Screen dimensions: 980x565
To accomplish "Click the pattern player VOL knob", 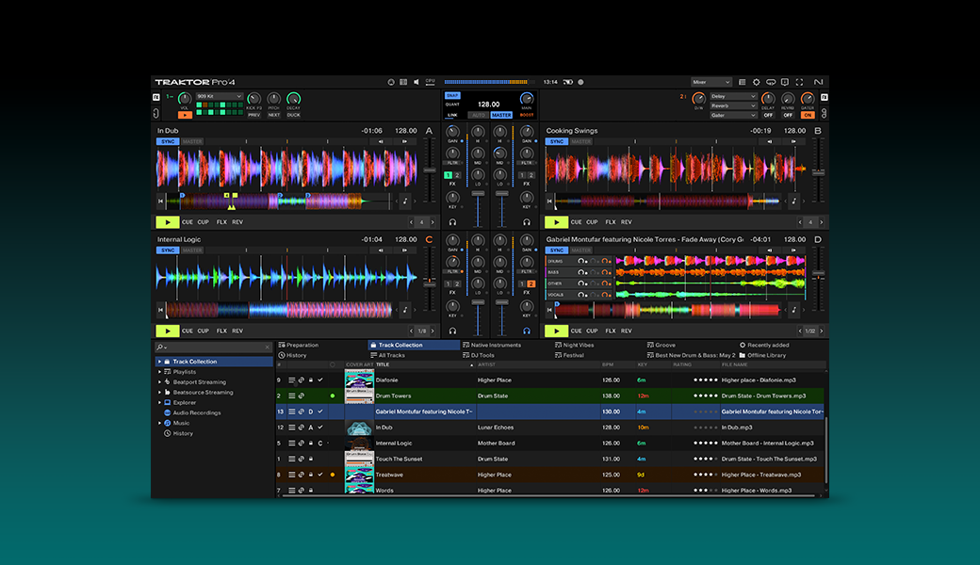I will (185, 99).
